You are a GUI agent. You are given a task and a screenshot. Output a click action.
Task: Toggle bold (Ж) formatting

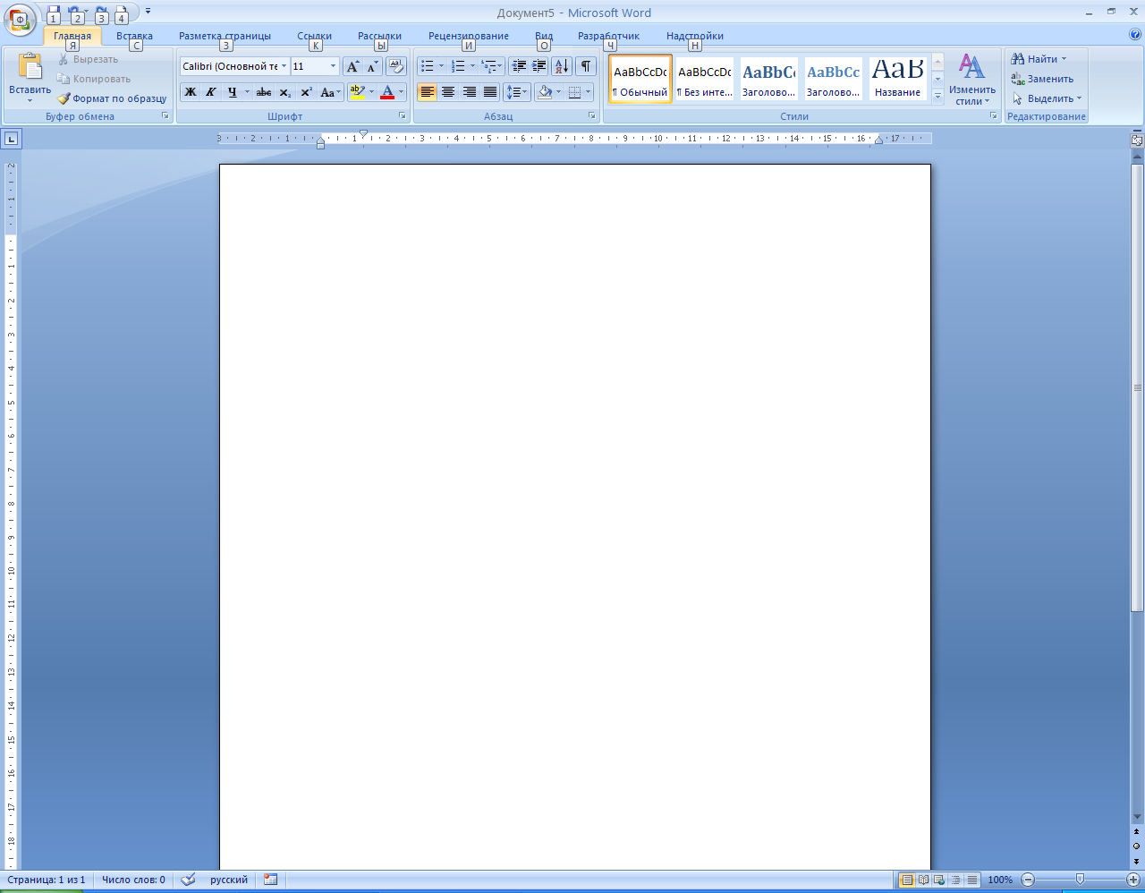tap(190, 92)
